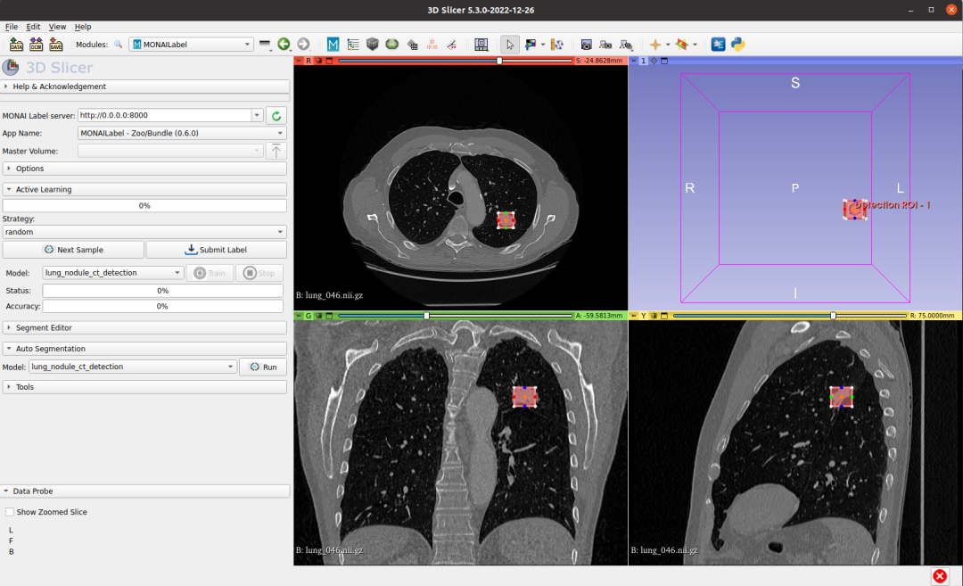Refresh the MONAI Label server connection

point(276,115)
